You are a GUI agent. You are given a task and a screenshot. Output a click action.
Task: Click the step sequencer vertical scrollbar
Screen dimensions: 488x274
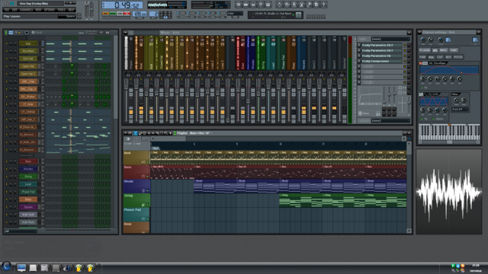116,78
